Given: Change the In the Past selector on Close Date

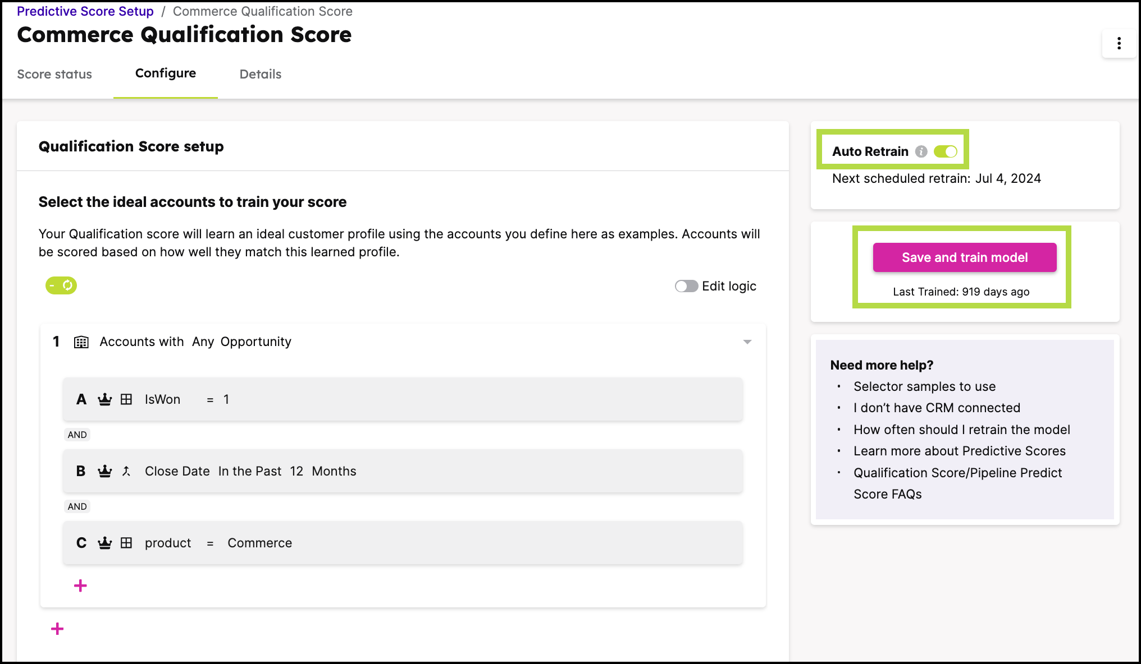Looking at the screenshot, I should pos(249,471).
